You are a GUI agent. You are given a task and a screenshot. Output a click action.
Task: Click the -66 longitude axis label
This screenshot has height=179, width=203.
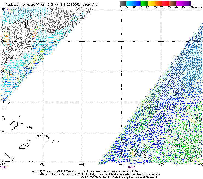[x=122, y=164]
